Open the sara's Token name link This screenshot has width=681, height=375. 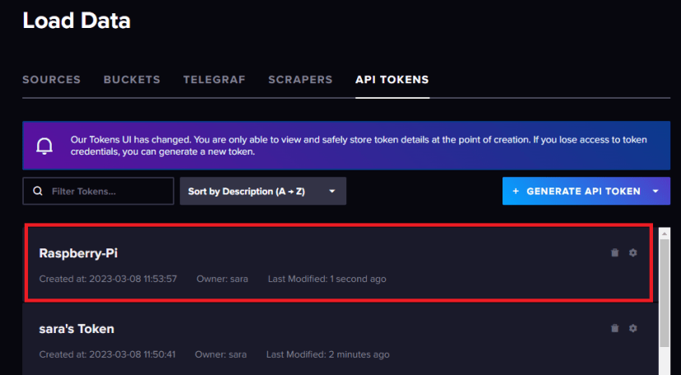[x=76, y=329]
